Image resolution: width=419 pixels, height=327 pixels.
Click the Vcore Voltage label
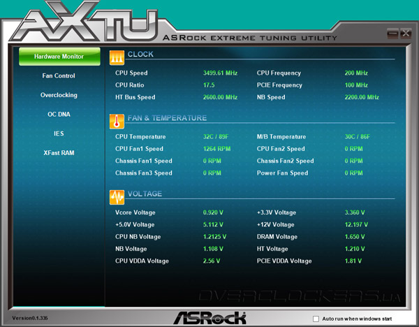tap(135, 212)
